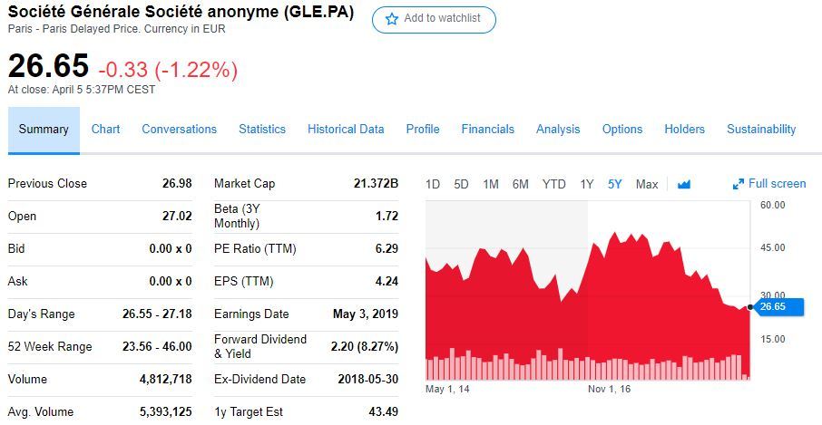Select the 1M chart range

(491, 184)
